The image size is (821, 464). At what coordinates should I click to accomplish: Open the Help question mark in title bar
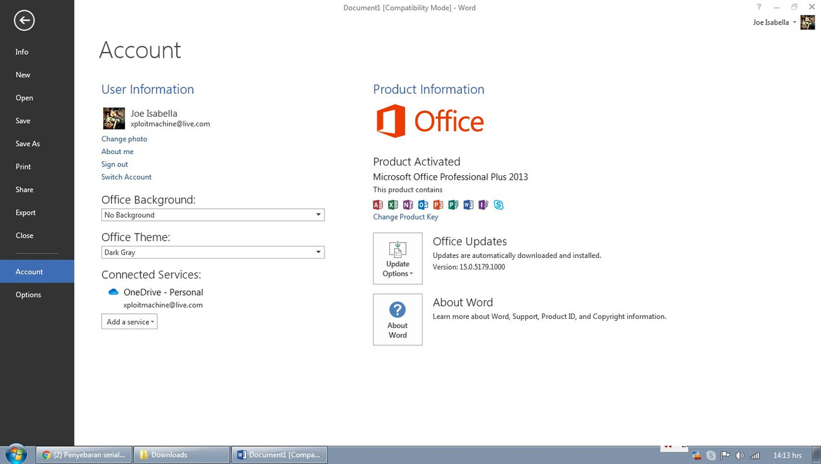759,7
